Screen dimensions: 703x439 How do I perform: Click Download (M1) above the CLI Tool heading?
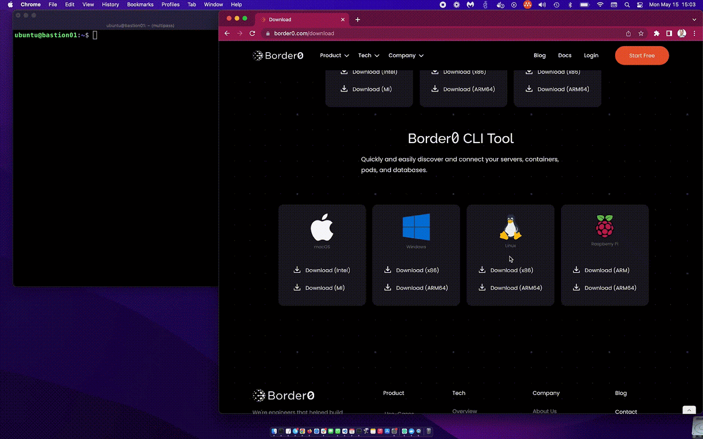tap(366, 89)
